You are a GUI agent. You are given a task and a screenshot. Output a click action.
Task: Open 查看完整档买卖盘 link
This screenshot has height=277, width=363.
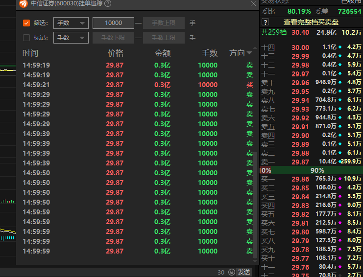311,22
